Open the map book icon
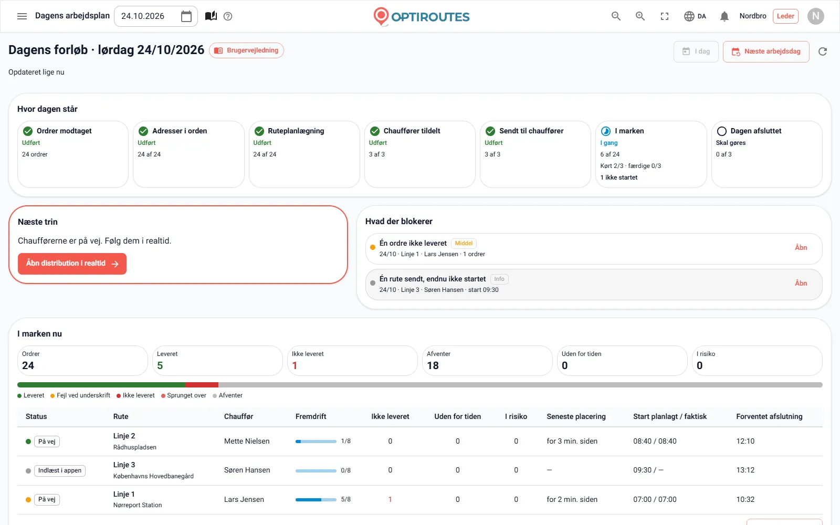 click(x=211, y=16)
